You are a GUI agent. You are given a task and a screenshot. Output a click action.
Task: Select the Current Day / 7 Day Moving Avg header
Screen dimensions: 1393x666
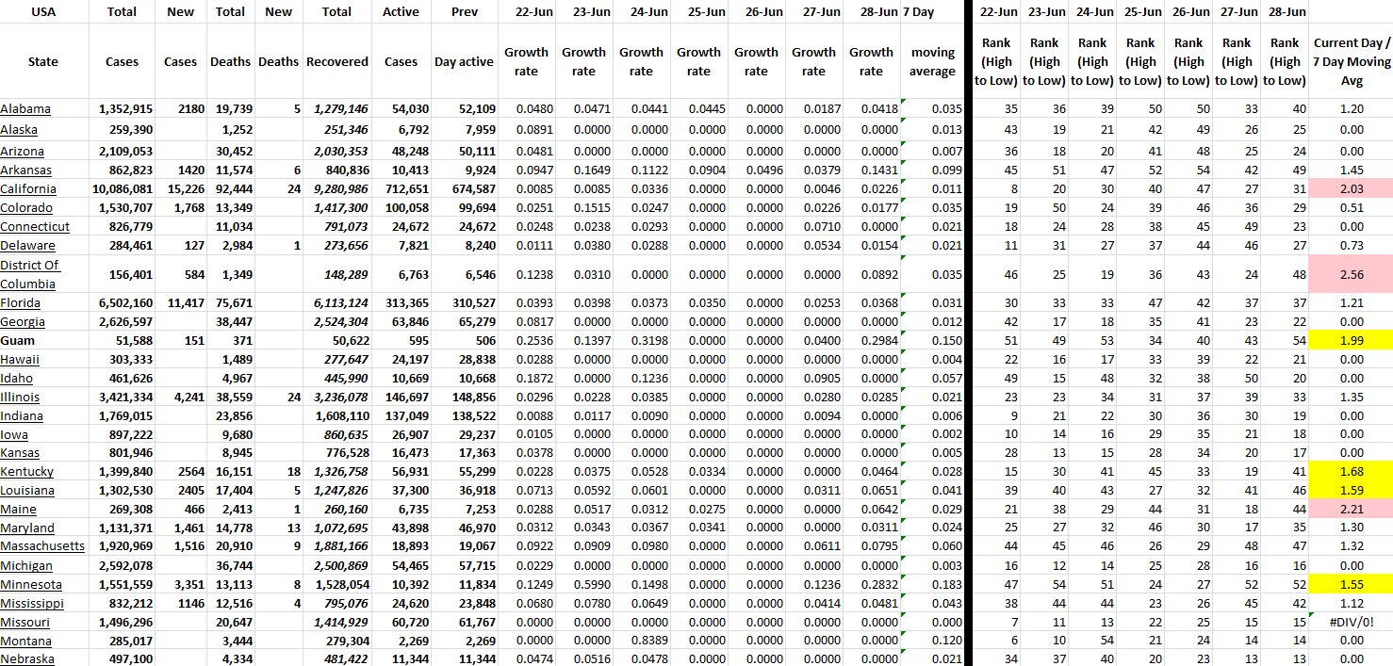(1351, 62)
